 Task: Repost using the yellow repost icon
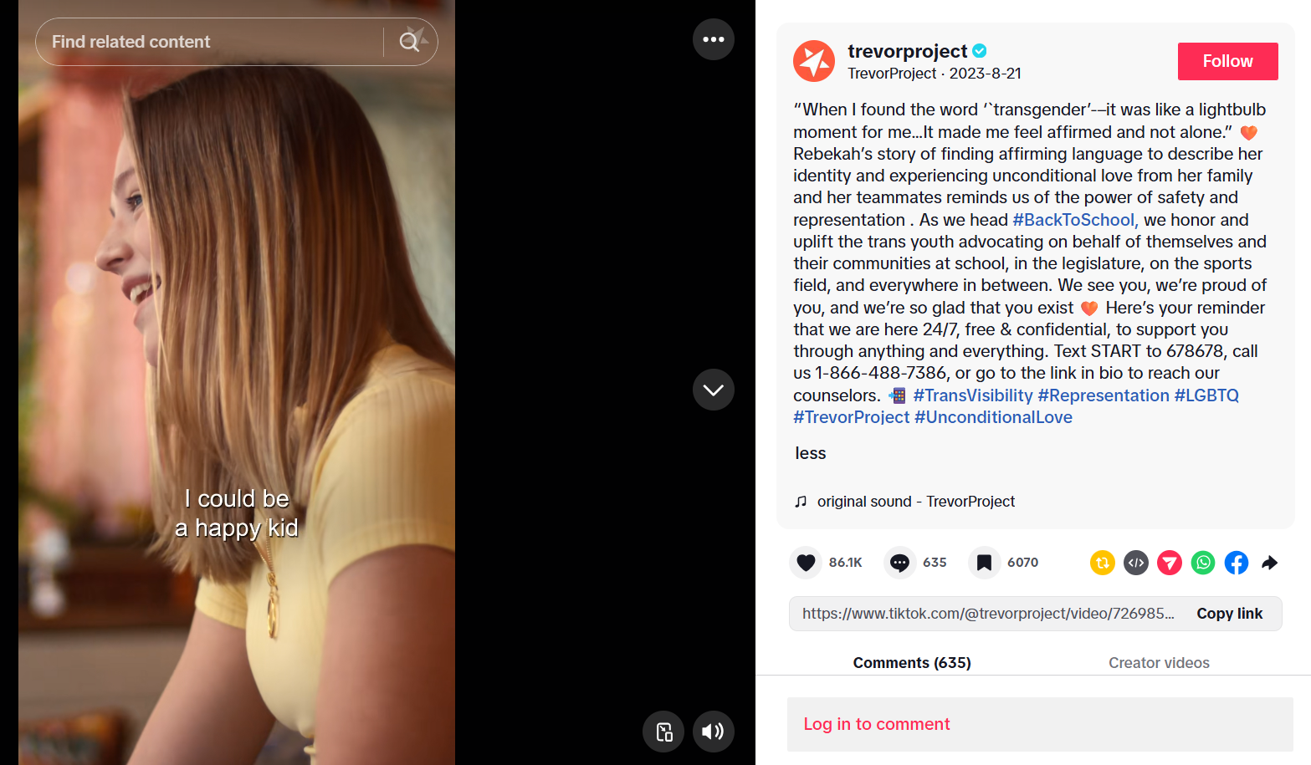pyautogui.click(x=1103, y=563)
